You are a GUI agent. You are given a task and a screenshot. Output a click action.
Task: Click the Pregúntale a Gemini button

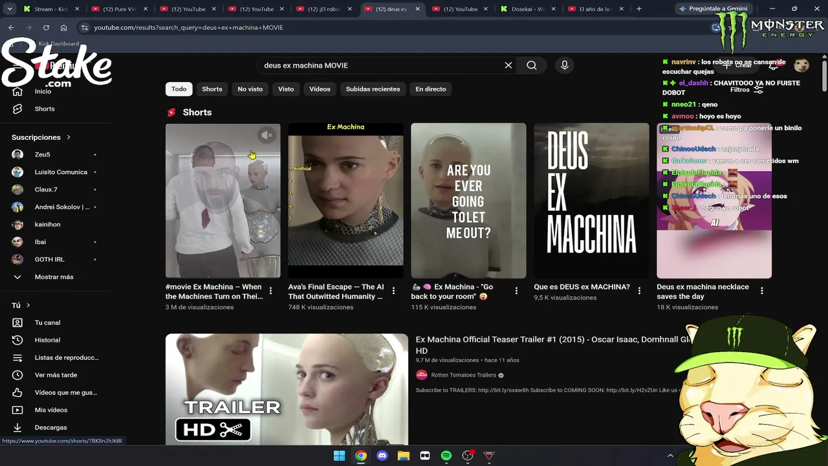[714, 9]
